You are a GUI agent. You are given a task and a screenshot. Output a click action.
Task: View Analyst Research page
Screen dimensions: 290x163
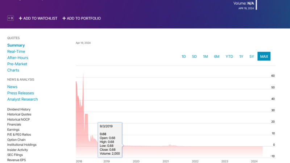coord(22,99)
